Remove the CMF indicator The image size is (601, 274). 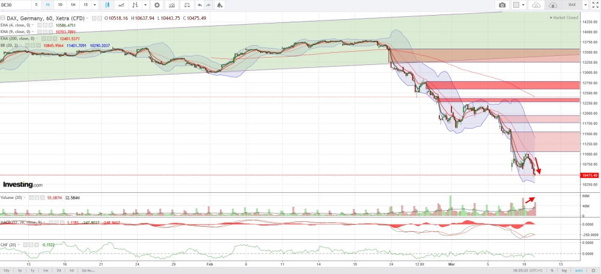click(x=37, y=245)
